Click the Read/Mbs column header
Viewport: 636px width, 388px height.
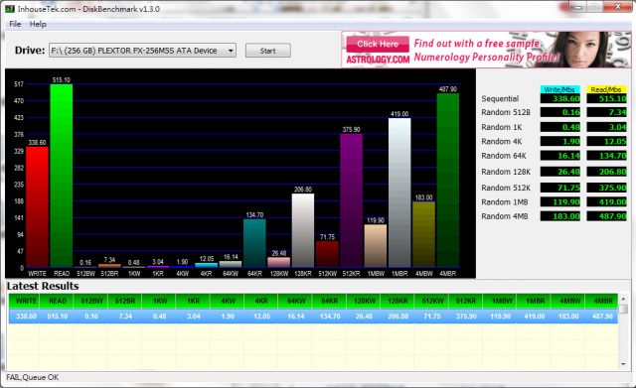(606, 89)
